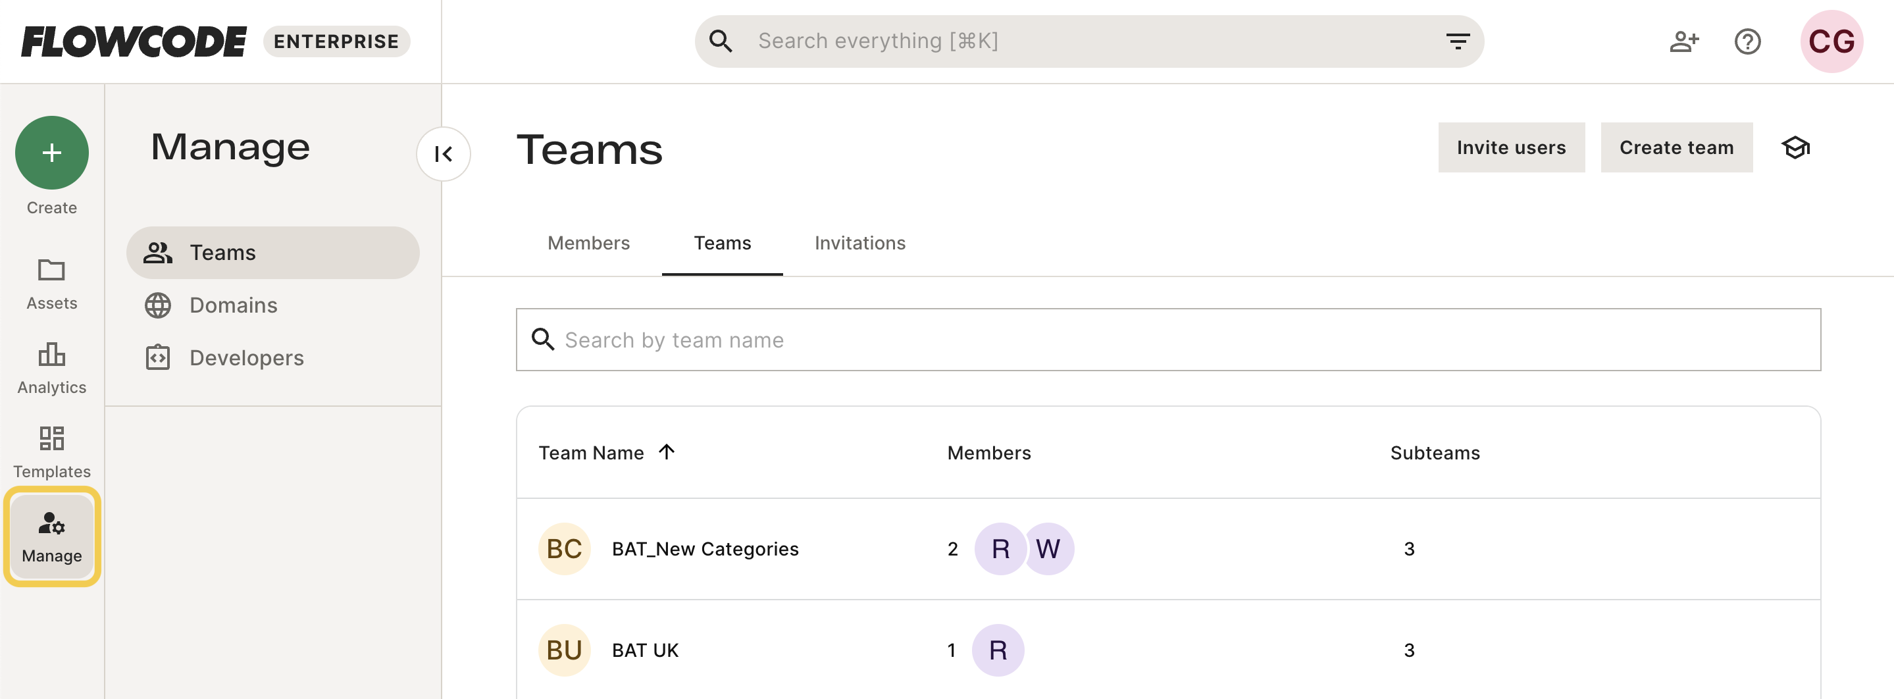Viewport: 1894px width, 699px height.
Task: Click the BU team avatar
Action: coord(564,650)
